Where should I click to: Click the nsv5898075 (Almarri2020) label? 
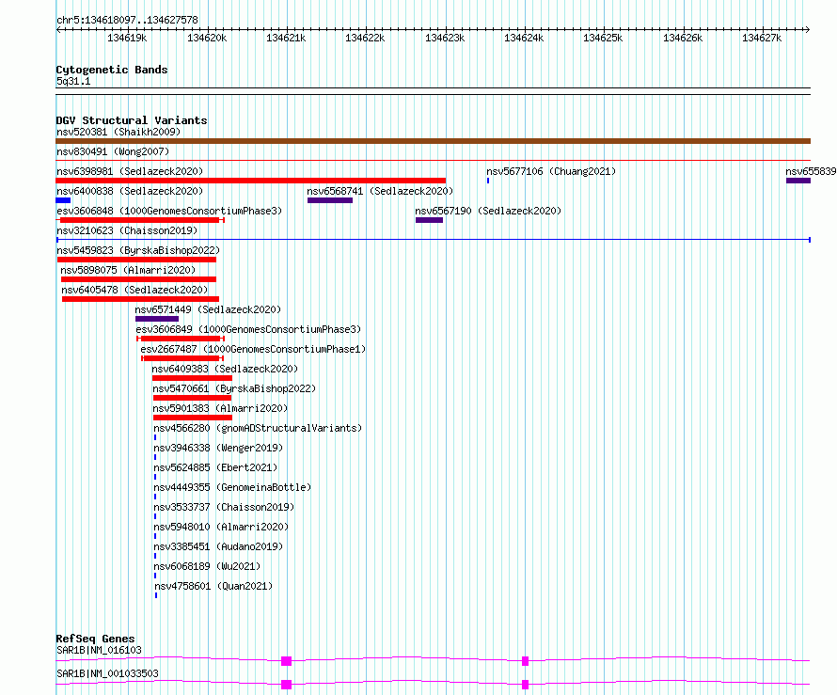coord(128,270)
